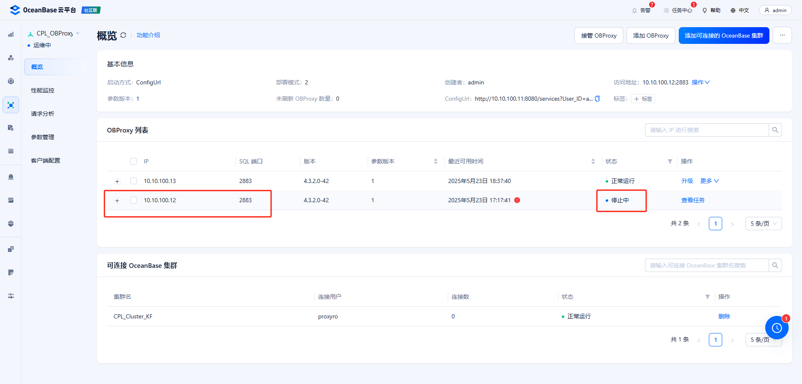Click 删除 for CPL_Cluster_KF

coord(724,316)
